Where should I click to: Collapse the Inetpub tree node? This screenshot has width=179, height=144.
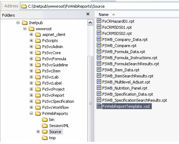(18, 23)
